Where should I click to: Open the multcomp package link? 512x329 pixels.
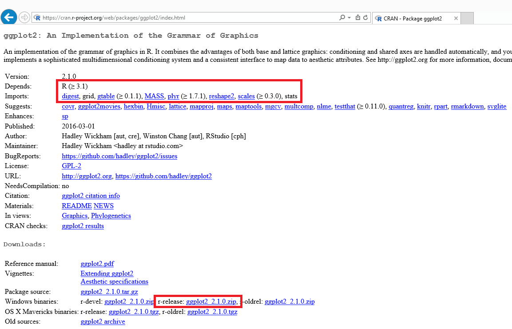click(x=299, y=106)
